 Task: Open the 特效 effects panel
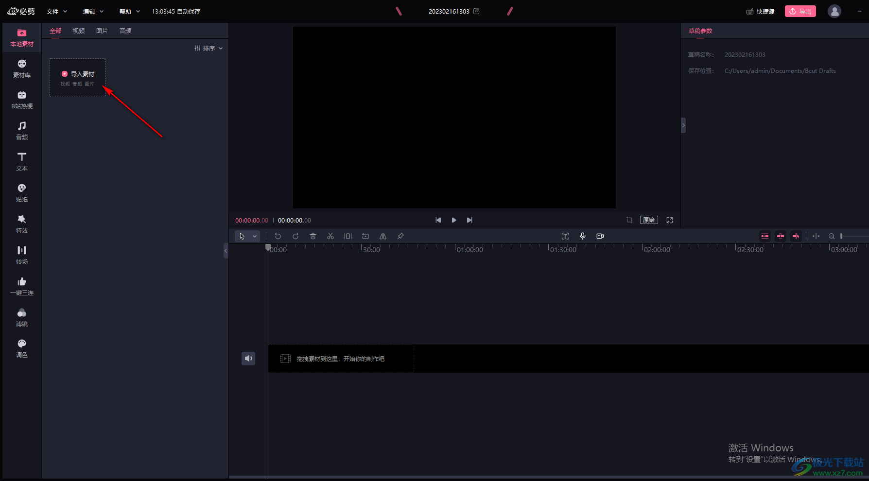click(22, 224)
